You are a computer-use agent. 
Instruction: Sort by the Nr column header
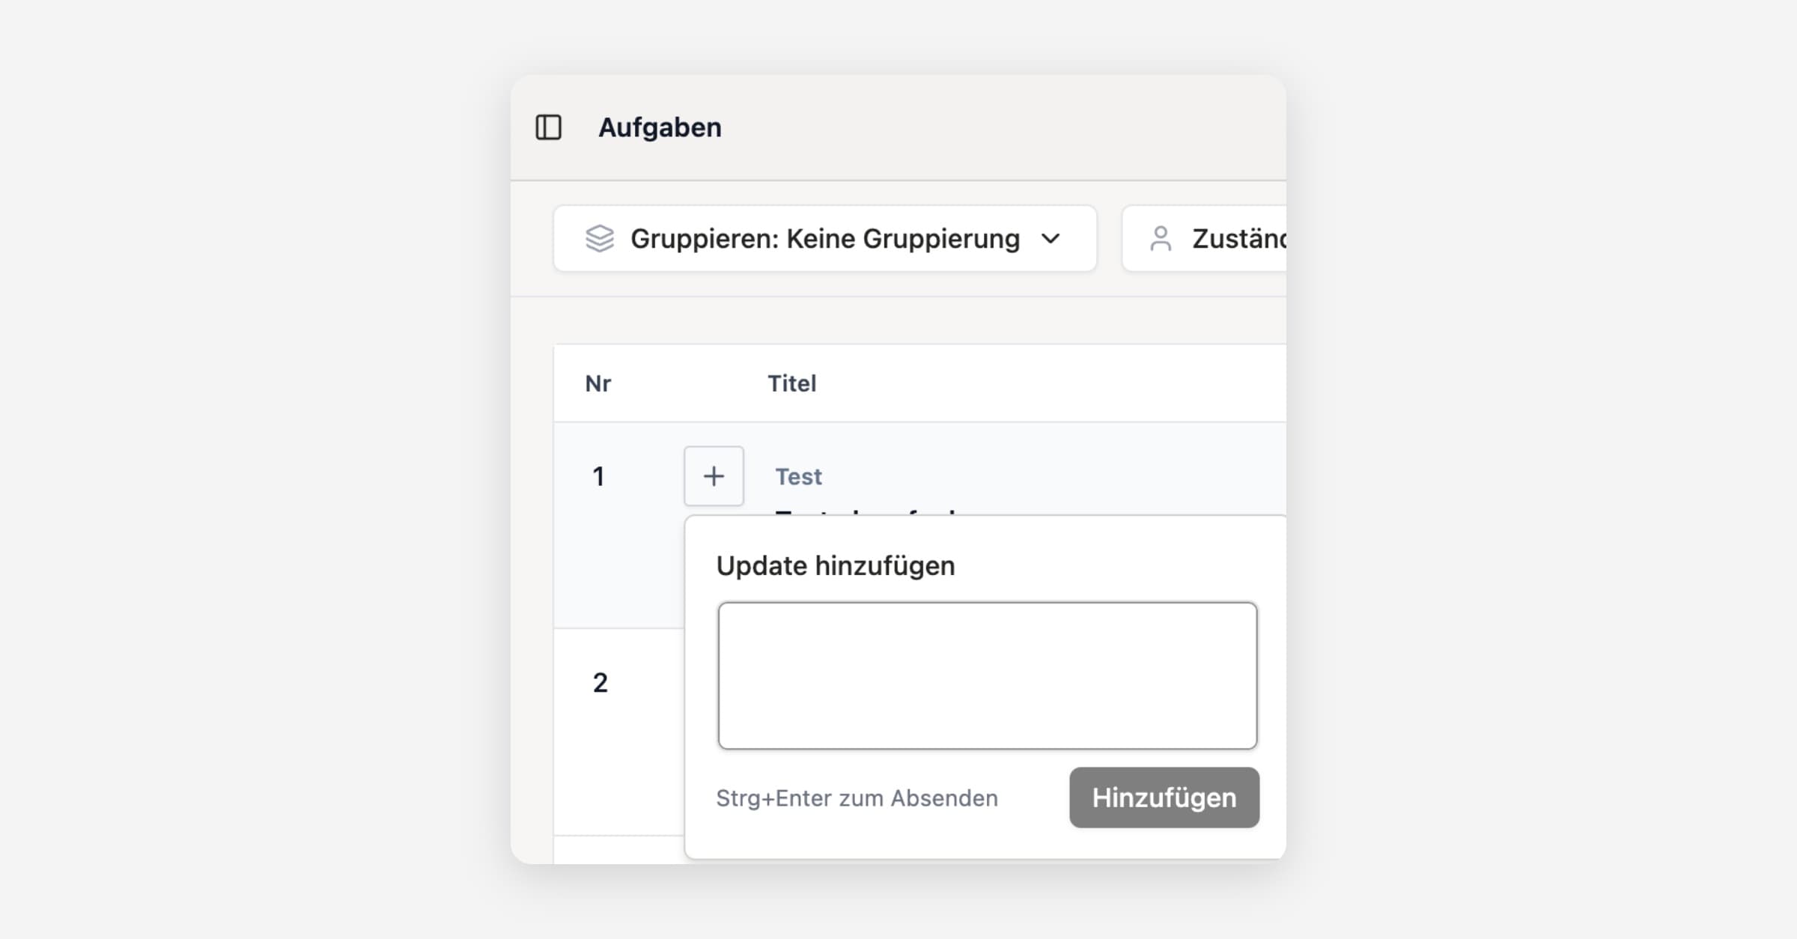[598, 383]
